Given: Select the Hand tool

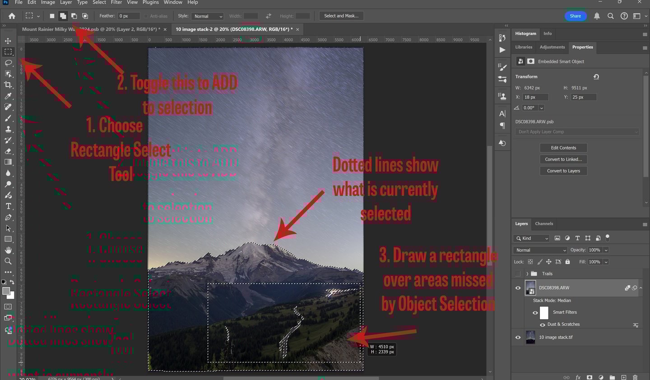Looking at the screenshot, I should coord(8,250).
